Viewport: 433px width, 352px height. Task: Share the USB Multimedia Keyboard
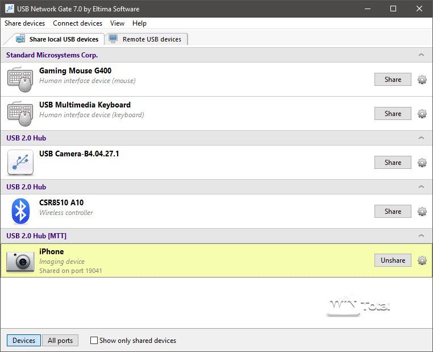pos(393,114)
